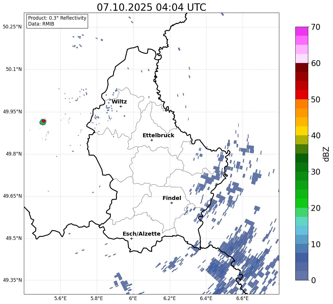Click the Esch/Alzette city label
The height and width of the screenshot is (304, 333).
[141, 234]
